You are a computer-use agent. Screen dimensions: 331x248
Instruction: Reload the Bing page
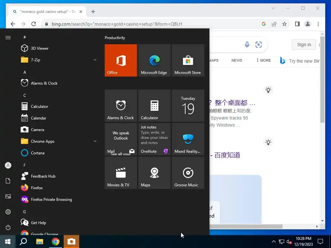[x=34, y=24]
